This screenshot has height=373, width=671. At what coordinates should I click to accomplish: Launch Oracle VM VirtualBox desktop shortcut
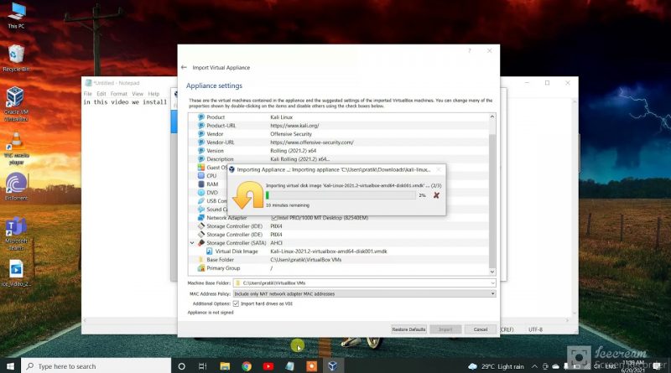16,104
